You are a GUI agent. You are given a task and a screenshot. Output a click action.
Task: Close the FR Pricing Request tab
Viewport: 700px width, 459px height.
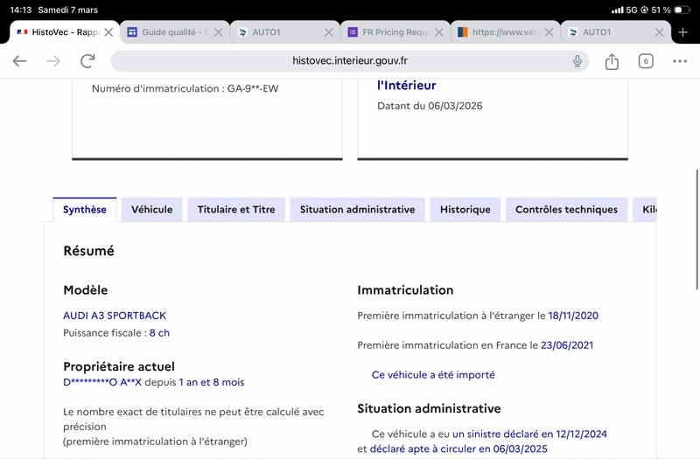439,32
